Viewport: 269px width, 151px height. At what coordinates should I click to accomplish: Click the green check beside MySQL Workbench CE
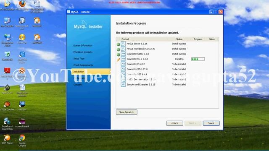click(x=118, y=49)
